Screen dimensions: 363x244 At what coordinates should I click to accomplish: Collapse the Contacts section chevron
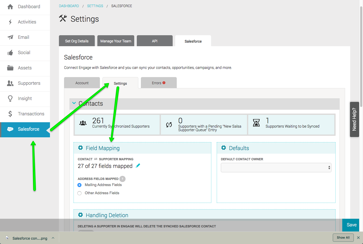pyautogui.click(x=74, y=103)
